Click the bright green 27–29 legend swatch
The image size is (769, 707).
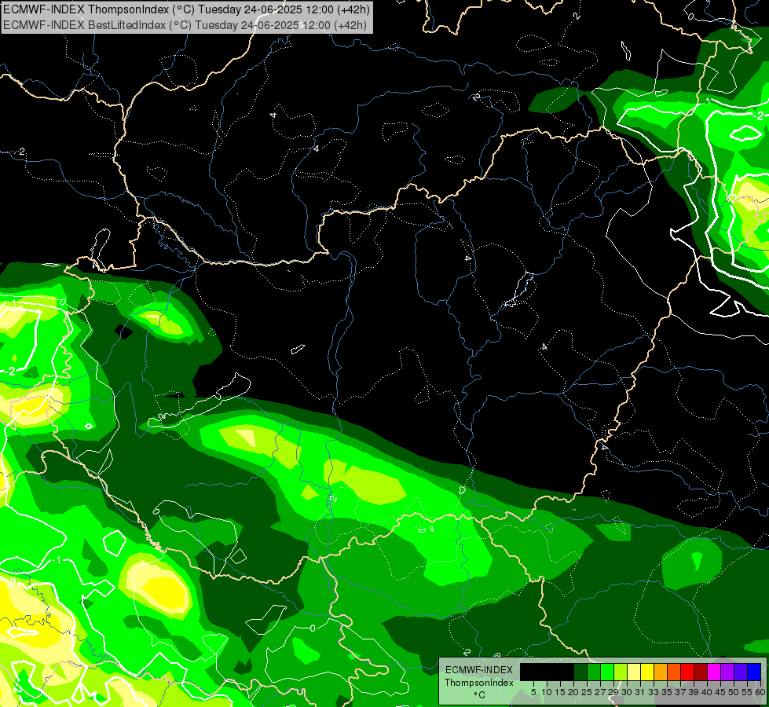point(607,672)
